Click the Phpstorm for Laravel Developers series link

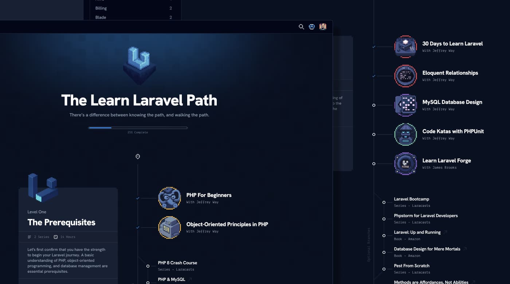(x=426, y=216)
